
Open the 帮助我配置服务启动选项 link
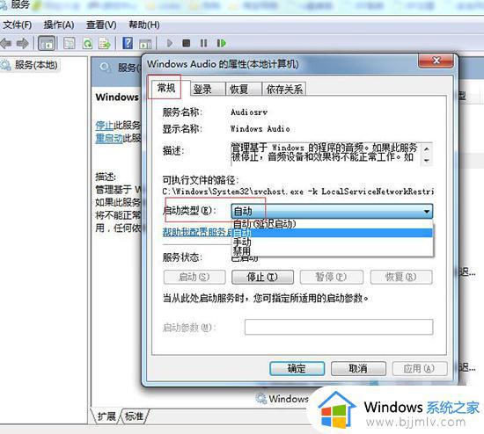(x=197, y=232)
